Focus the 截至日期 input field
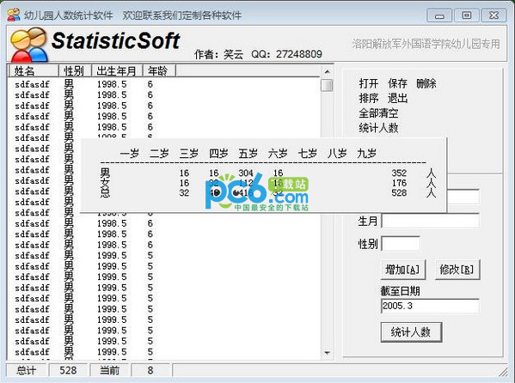The image size is (515, 383). coord(430,306)
